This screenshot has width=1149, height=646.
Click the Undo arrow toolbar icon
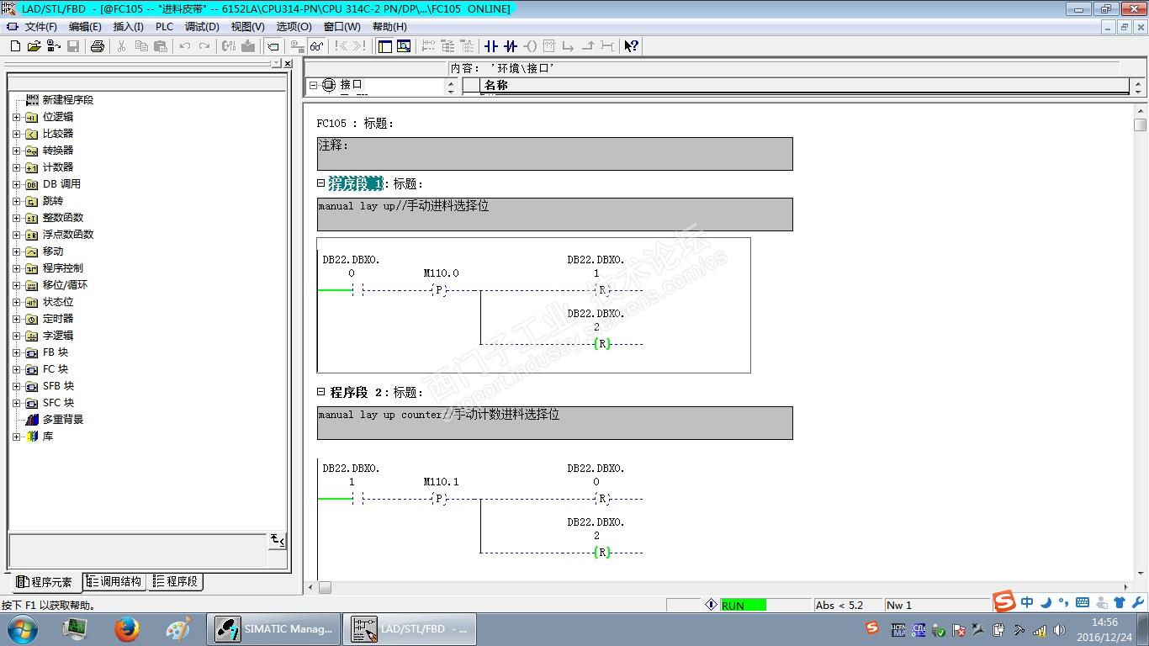pos(185,46)
